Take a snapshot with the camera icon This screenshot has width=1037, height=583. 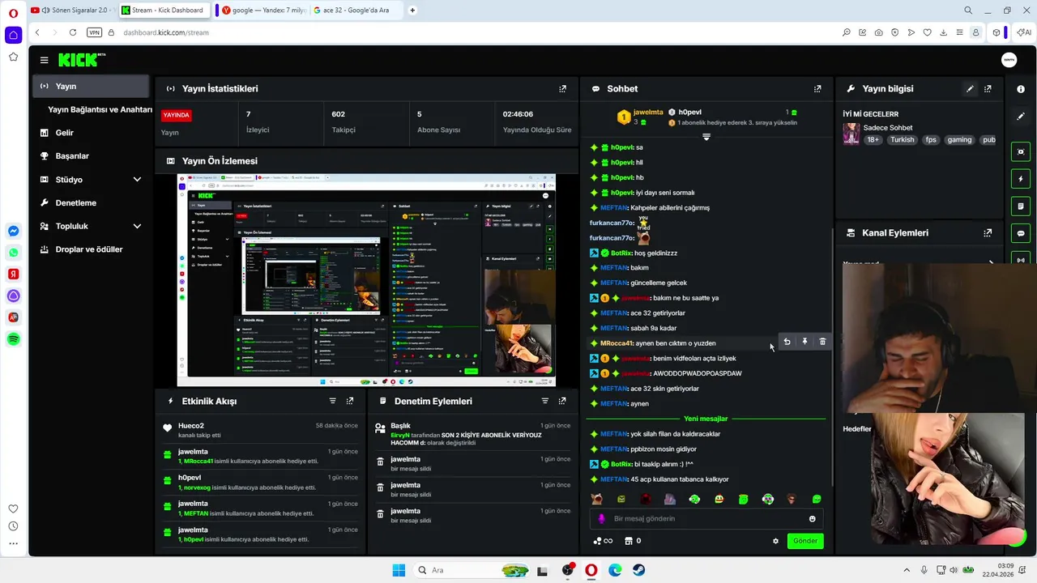[879, 32]
